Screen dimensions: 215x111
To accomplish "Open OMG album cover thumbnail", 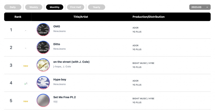I will point(43,30).
